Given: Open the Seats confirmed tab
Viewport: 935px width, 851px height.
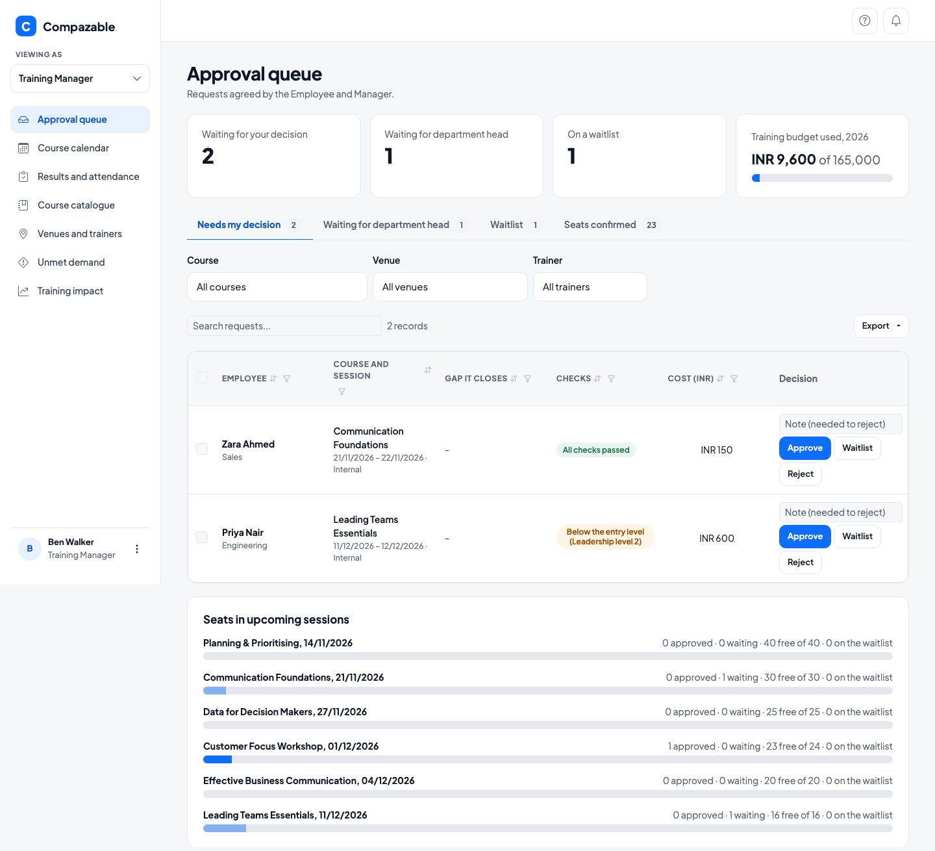Looking at the screenshot, I should (x=610, y=225).
